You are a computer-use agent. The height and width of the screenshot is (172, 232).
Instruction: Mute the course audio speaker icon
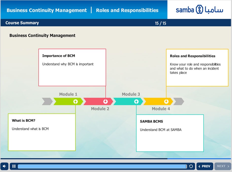[4, 166]
